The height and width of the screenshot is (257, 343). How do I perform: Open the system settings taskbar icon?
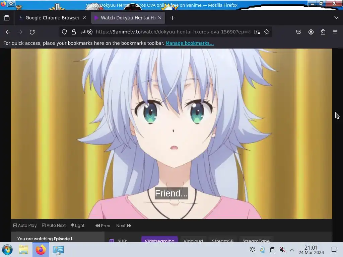pyautogui.click(x=58, y=250)
